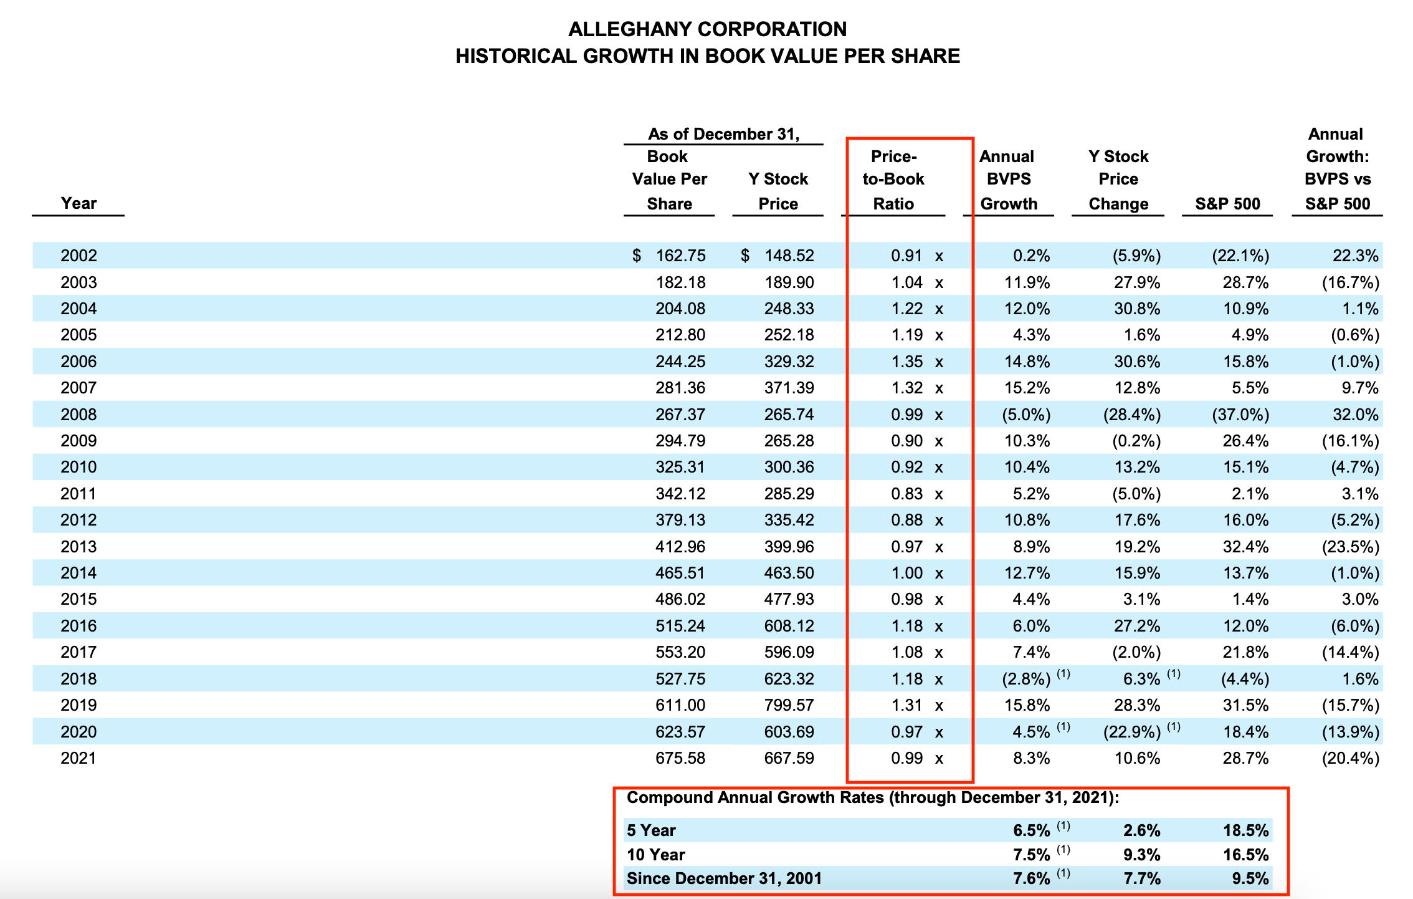The width and height of the screenshot is (1413, 899).
Task: Click book value '325.31' for 2010
Action: (680, 467)
